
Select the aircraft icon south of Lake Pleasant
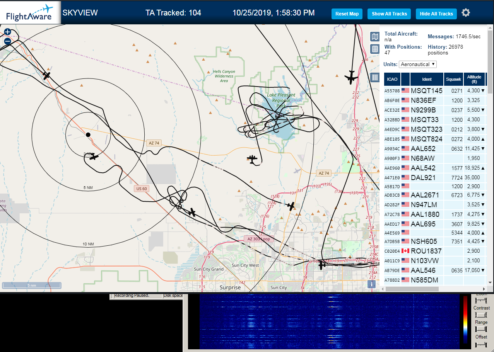pos(252,159)
